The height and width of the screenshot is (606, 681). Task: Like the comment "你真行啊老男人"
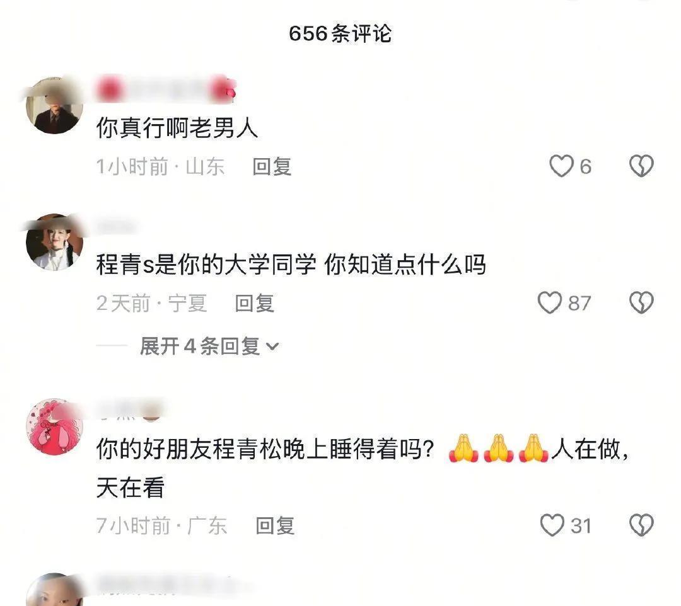561,166
